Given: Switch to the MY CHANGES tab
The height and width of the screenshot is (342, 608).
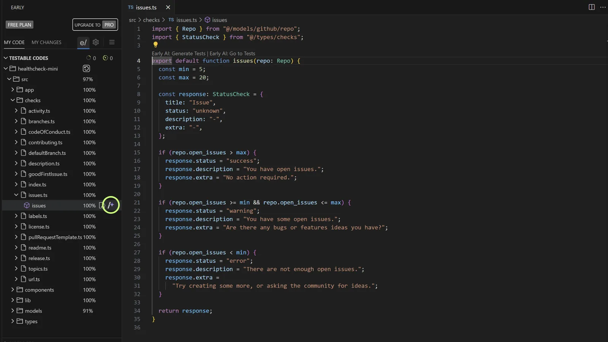Looking at the screenshot, I should click(x=46, y=42).
